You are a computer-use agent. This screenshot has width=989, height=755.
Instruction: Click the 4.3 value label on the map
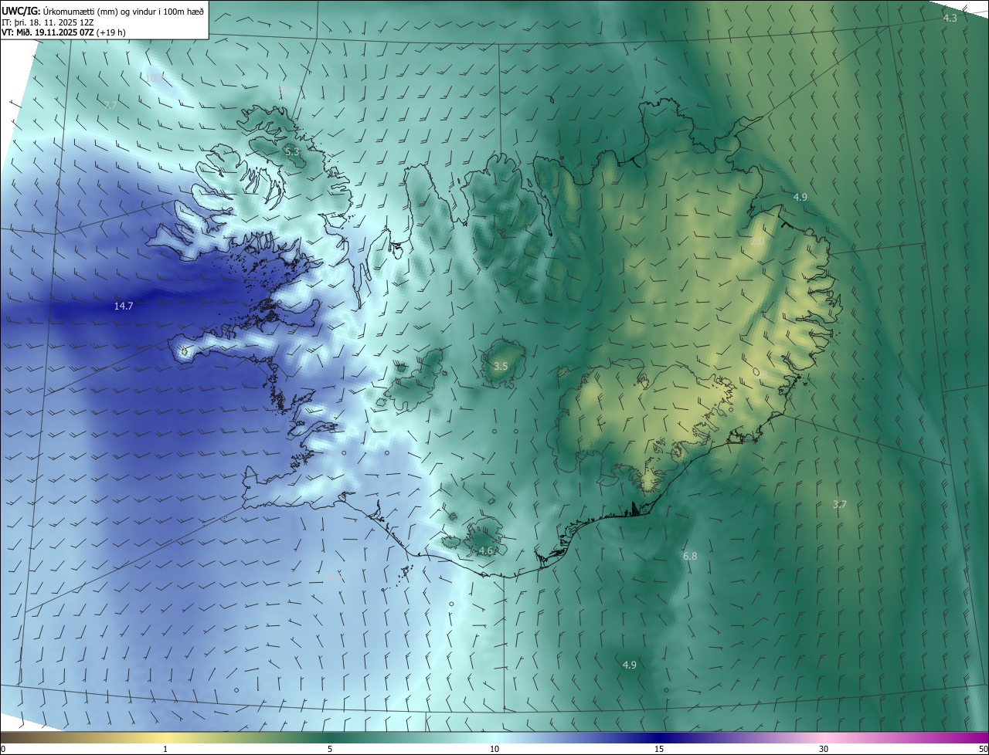coord(950,18)
